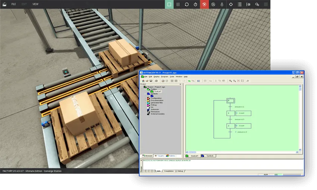Open the list view icon in Factory I/O
317x190 pixels.
pyautogui.click(x=239, y=4)
